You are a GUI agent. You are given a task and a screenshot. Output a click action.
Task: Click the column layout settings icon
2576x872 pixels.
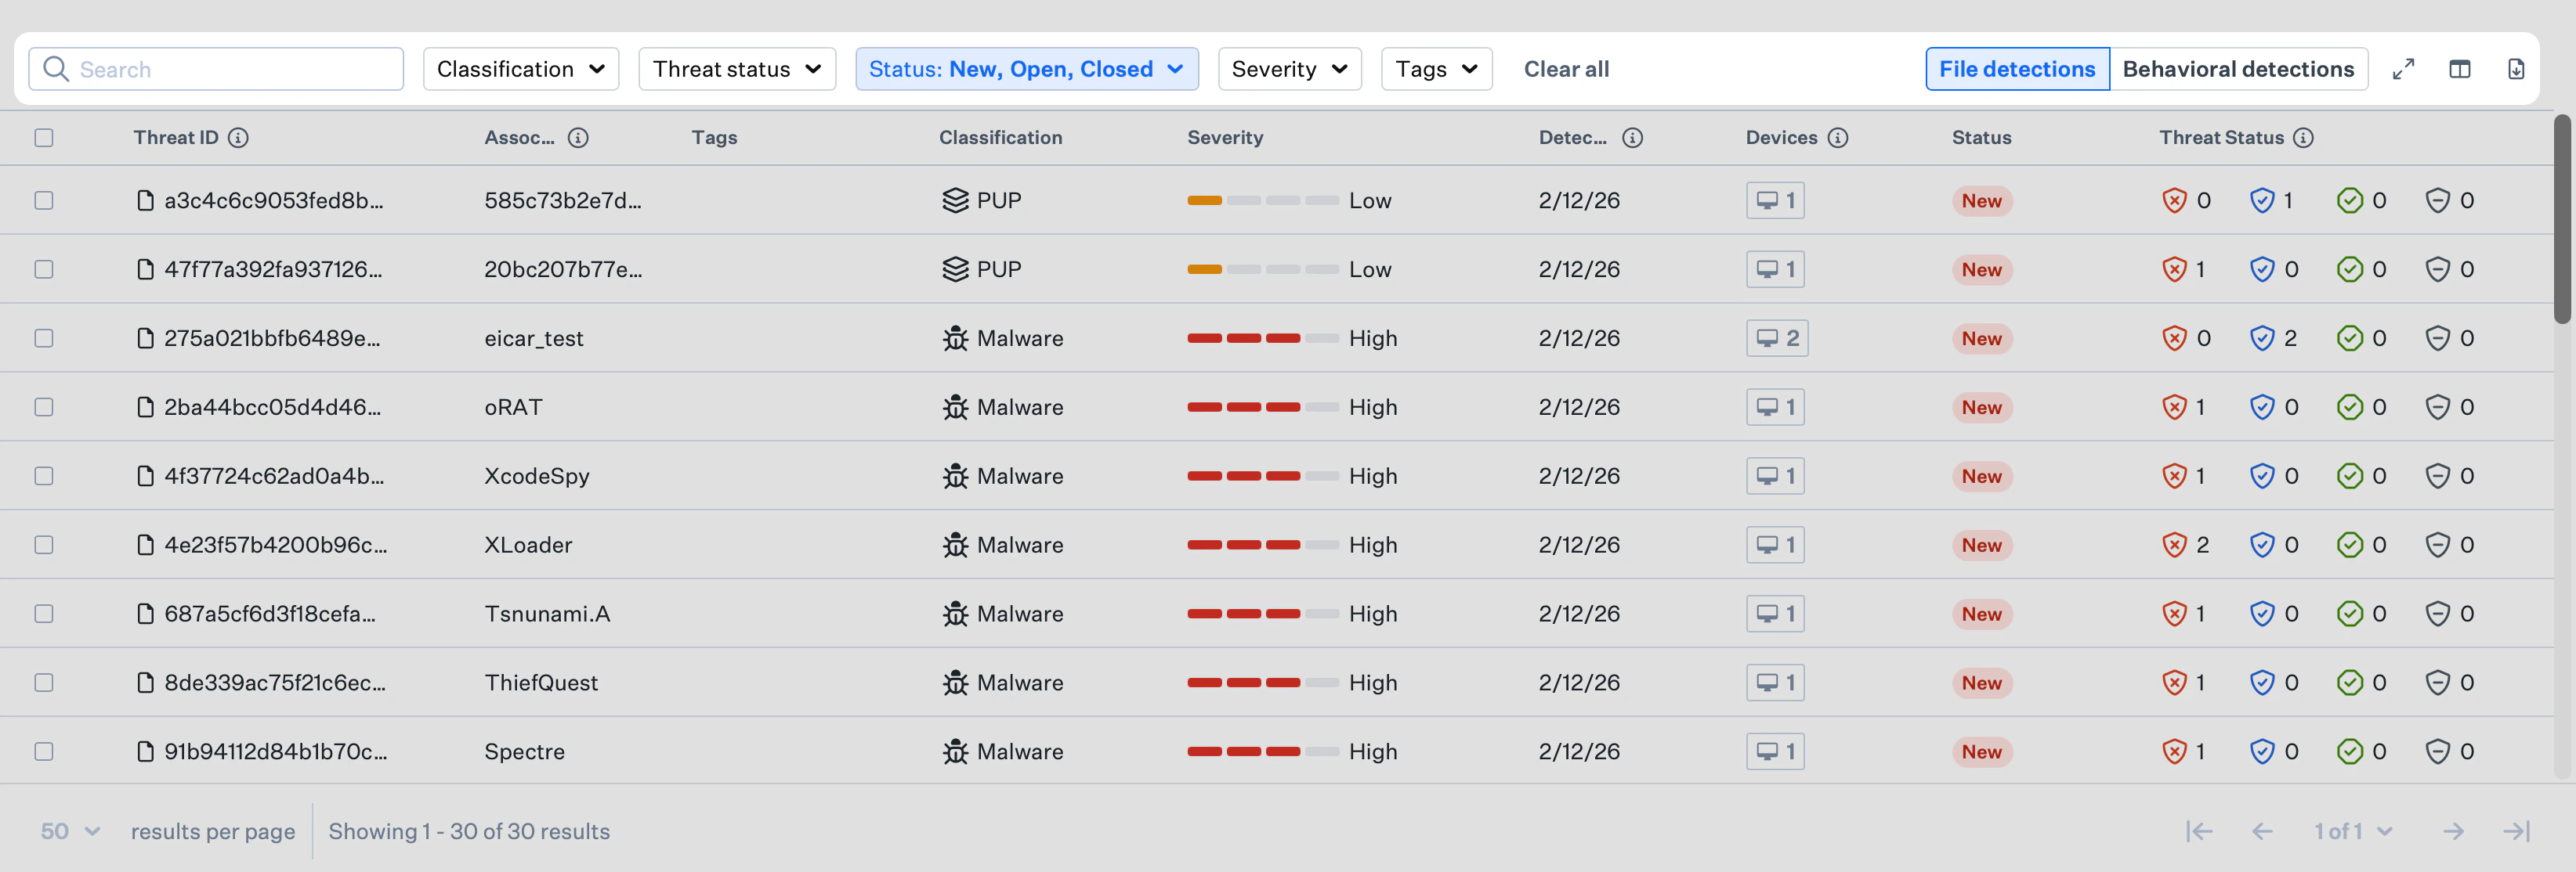(2460, 69)
